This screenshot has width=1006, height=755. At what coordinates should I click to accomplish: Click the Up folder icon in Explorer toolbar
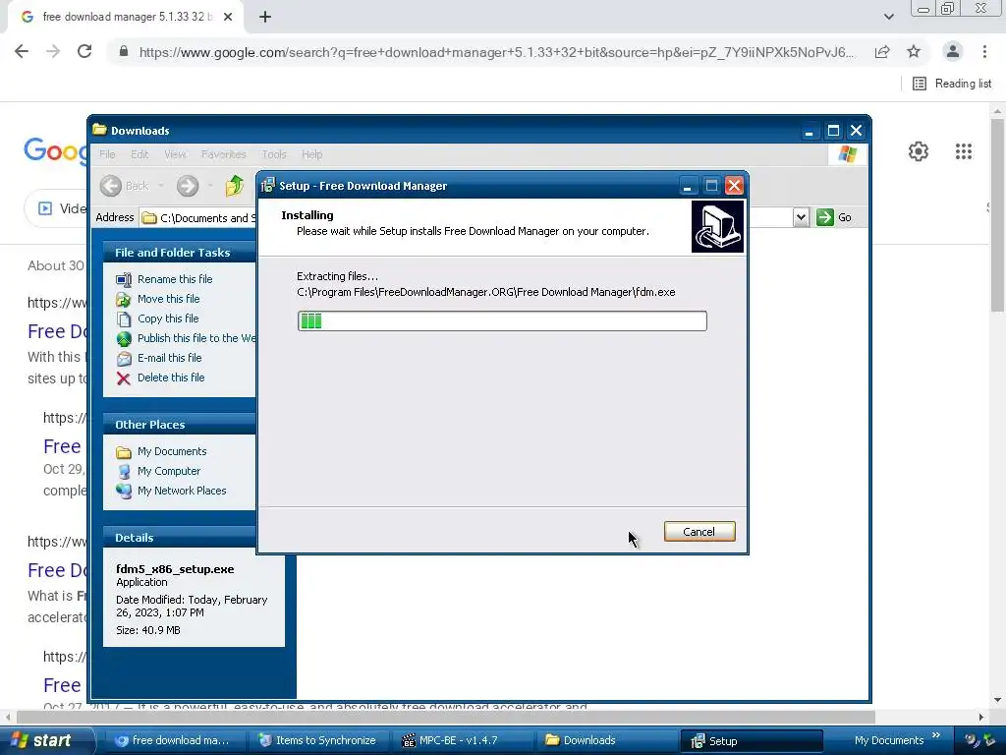click(235, 186)
